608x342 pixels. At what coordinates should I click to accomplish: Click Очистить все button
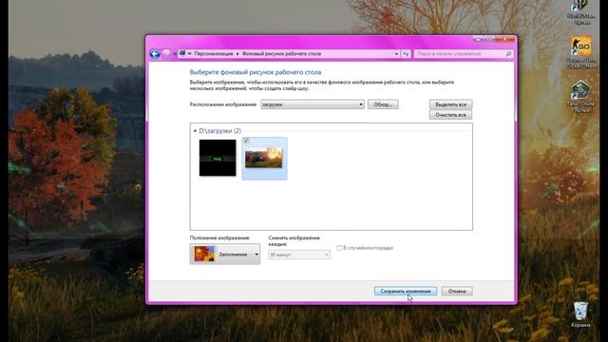click(450, 115)
